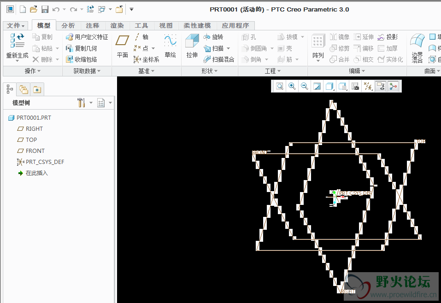Switch to the 注释 tab
This screenshot has height=303, width=441.
(93, 26)
